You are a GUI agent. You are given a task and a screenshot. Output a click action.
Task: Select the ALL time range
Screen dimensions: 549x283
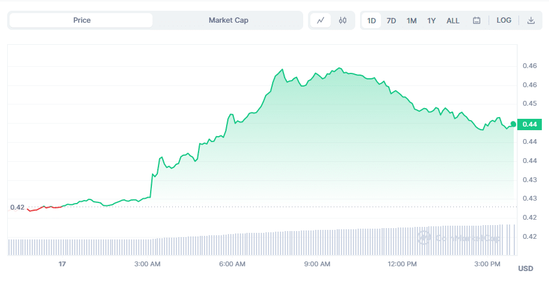[453, 20]
